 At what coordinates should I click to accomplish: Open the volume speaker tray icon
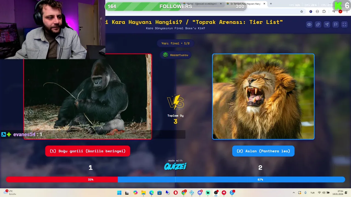click(x=324, y=193)
